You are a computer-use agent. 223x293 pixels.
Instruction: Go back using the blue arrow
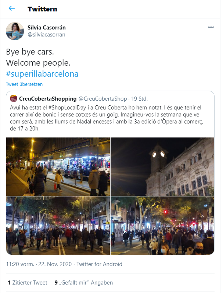point(12,8)
